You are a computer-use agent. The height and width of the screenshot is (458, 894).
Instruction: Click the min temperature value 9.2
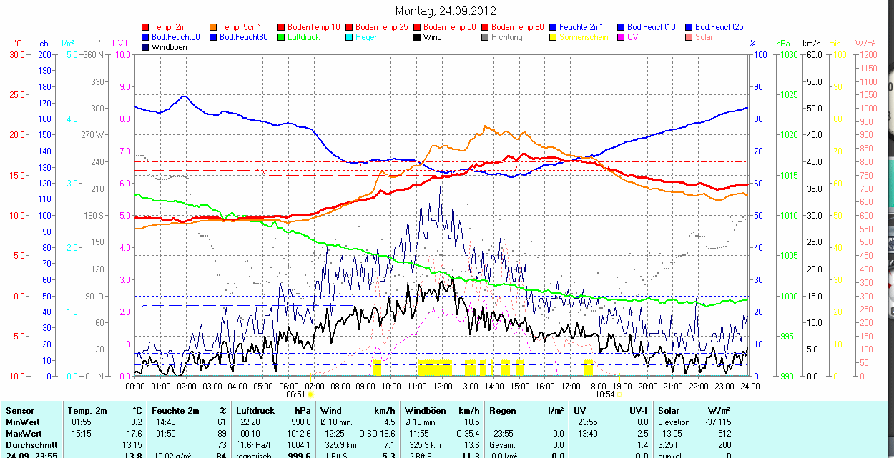pos(137,422)
